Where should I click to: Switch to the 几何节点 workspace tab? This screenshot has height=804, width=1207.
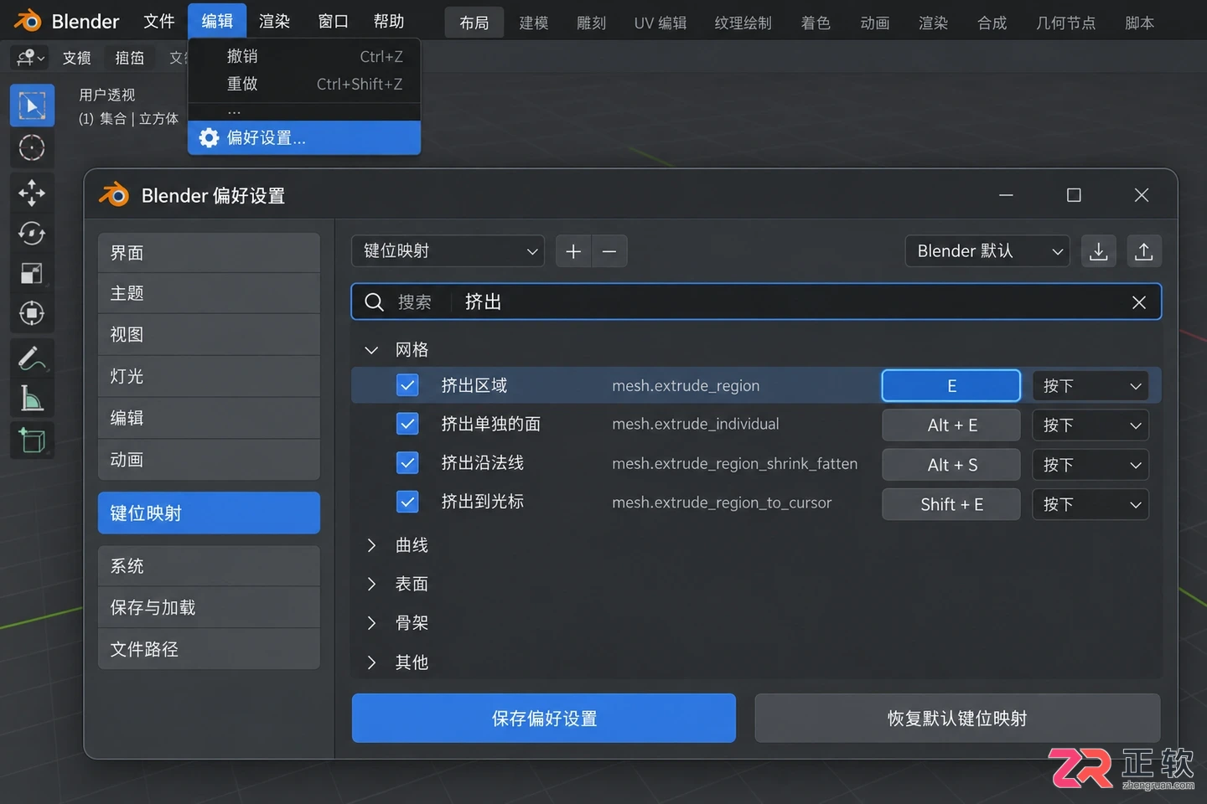click(1066, 23)
